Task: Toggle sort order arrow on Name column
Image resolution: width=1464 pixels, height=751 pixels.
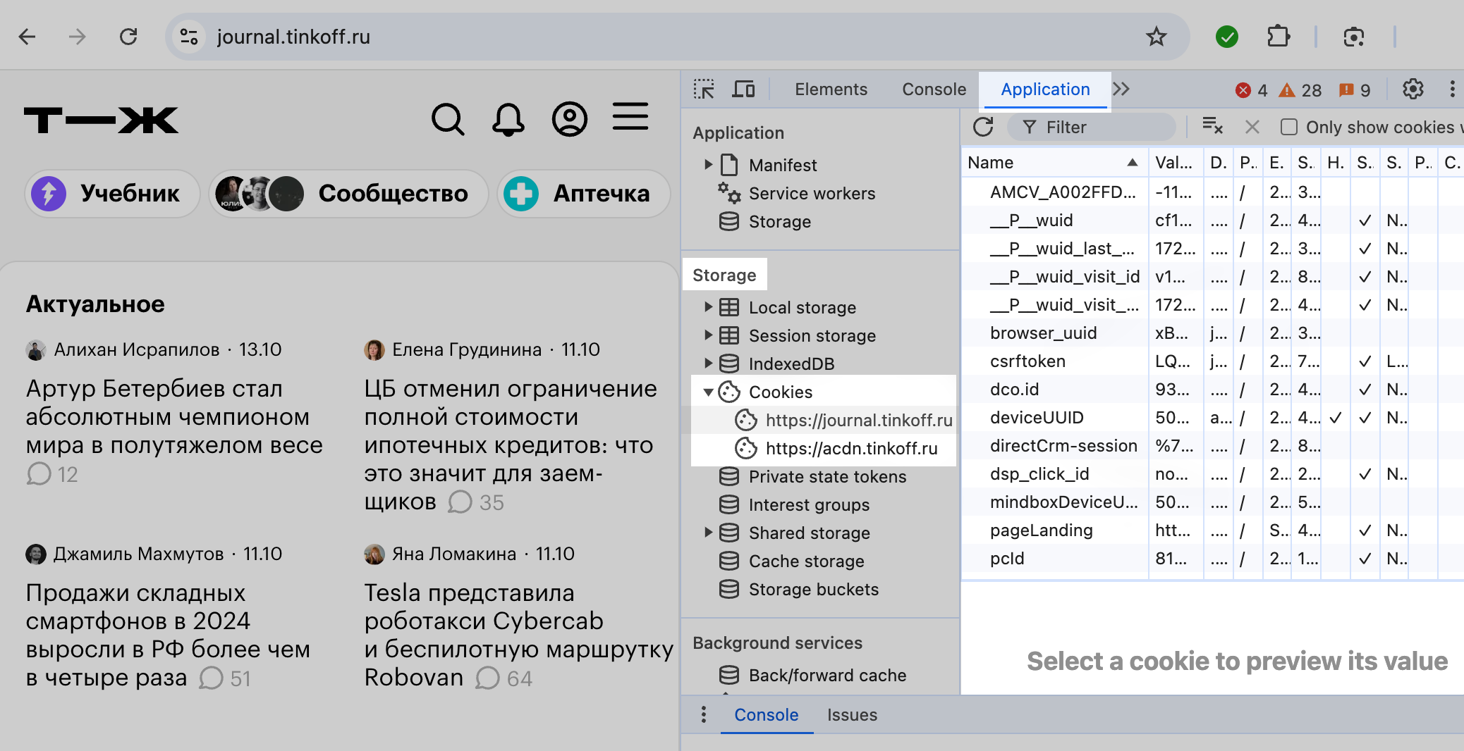Action: pos(1133,163)
